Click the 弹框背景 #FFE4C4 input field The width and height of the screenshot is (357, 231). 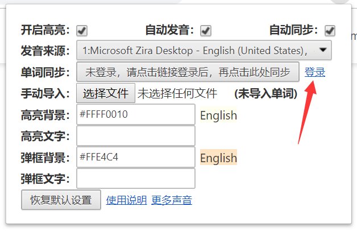pyautogui.click(x=136, y=157)
